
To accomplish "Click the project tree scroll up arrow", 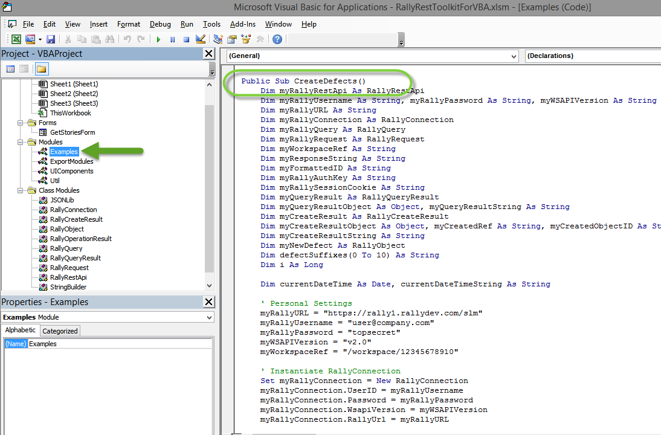I will pyautogui.click(x=210, y=85).
